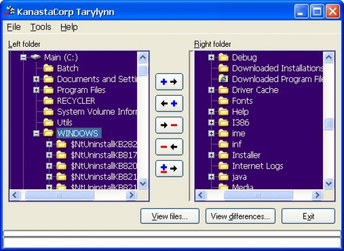Collapse the WINDOWS folder node
This screenshot has height=251, width=344.
(36, 133)
